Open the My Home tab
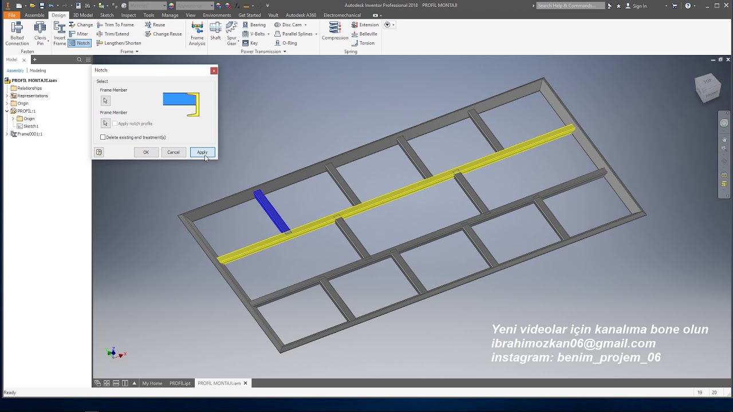Viewport: 733px width, 412px height. click(152, 383)
